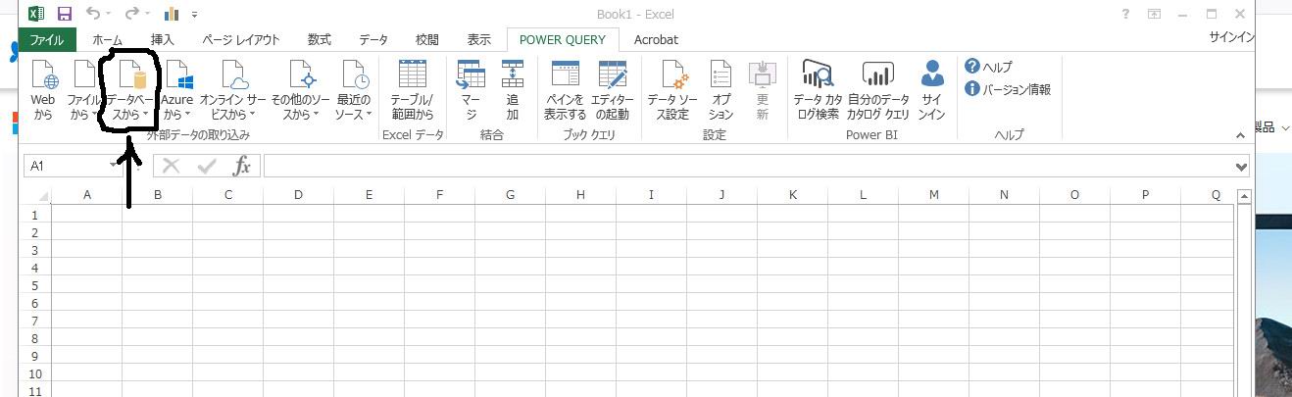Open データ ソース設定
This screenshot has height=397, width=1292.
[x=673, y=90]
